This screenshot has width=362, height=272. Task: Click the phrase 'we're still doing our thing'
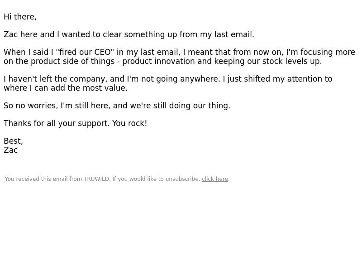(x=180, y=106)
